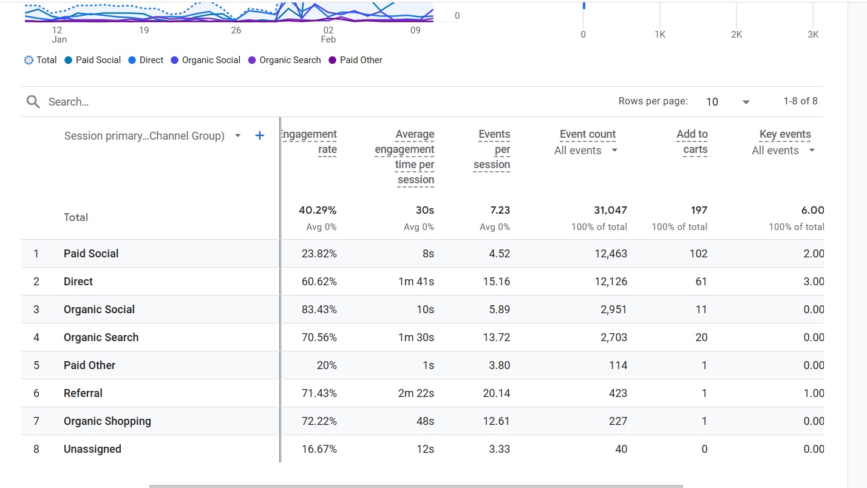
Task: Select the Organic Shopping row
Action: pos(107,421)
